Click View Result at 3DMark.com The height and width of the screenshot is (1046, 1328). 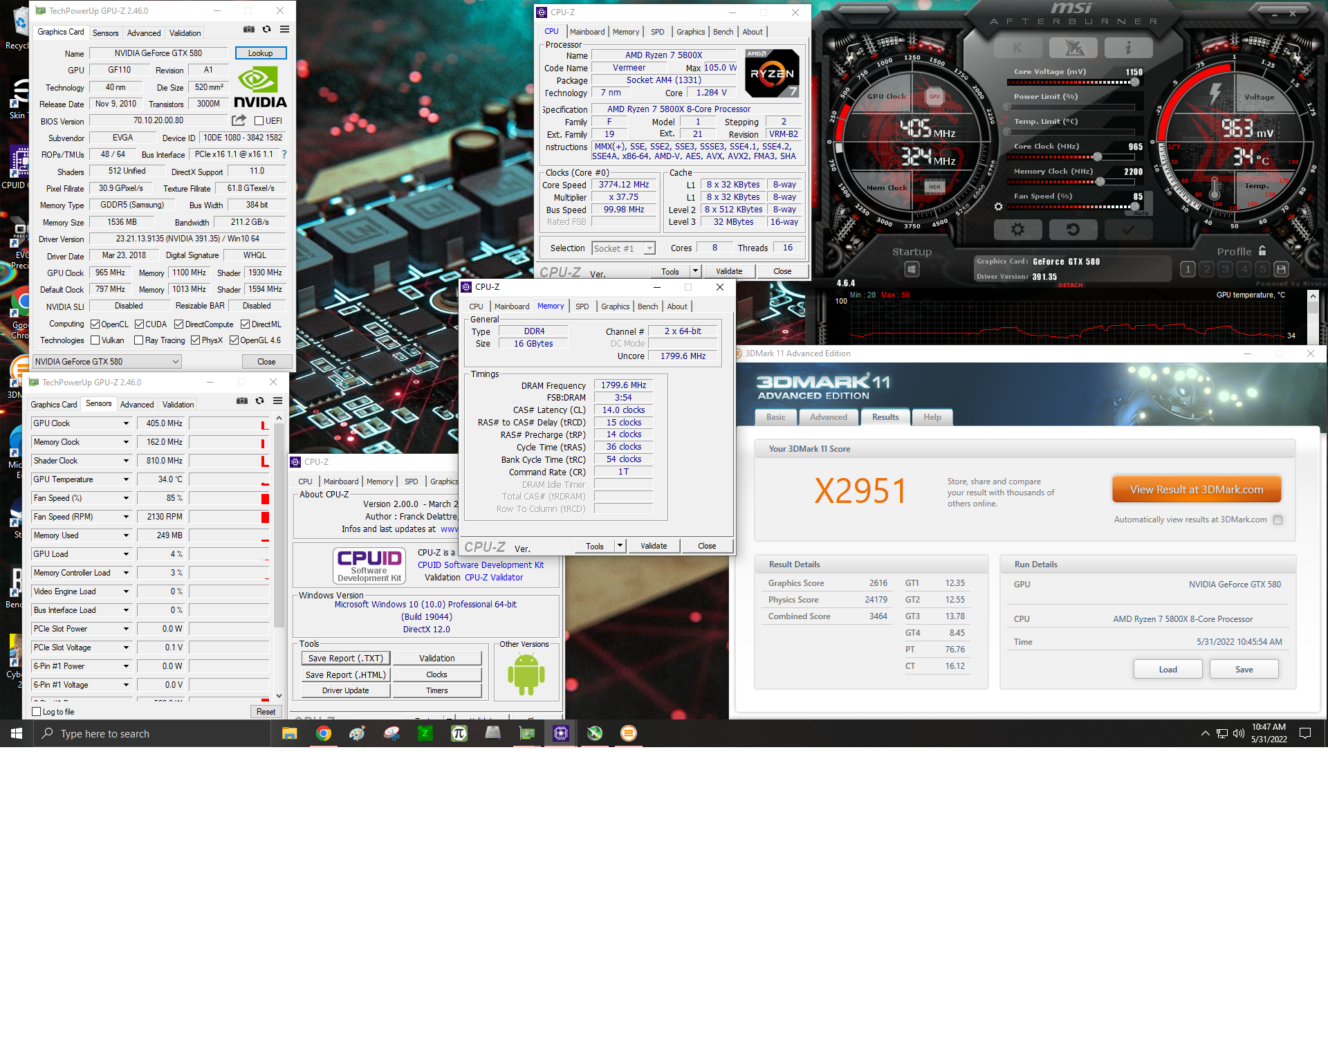1196,489
